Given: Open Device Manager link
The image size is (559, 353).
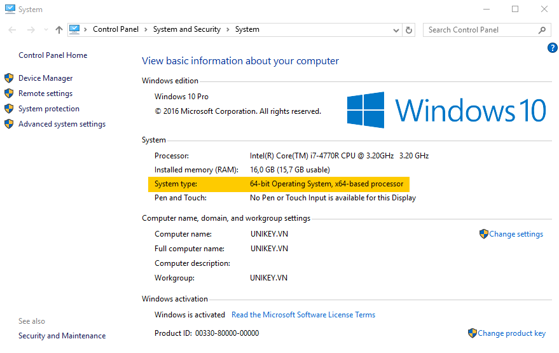Looking at the screenshot, I should tap(46, 78).
